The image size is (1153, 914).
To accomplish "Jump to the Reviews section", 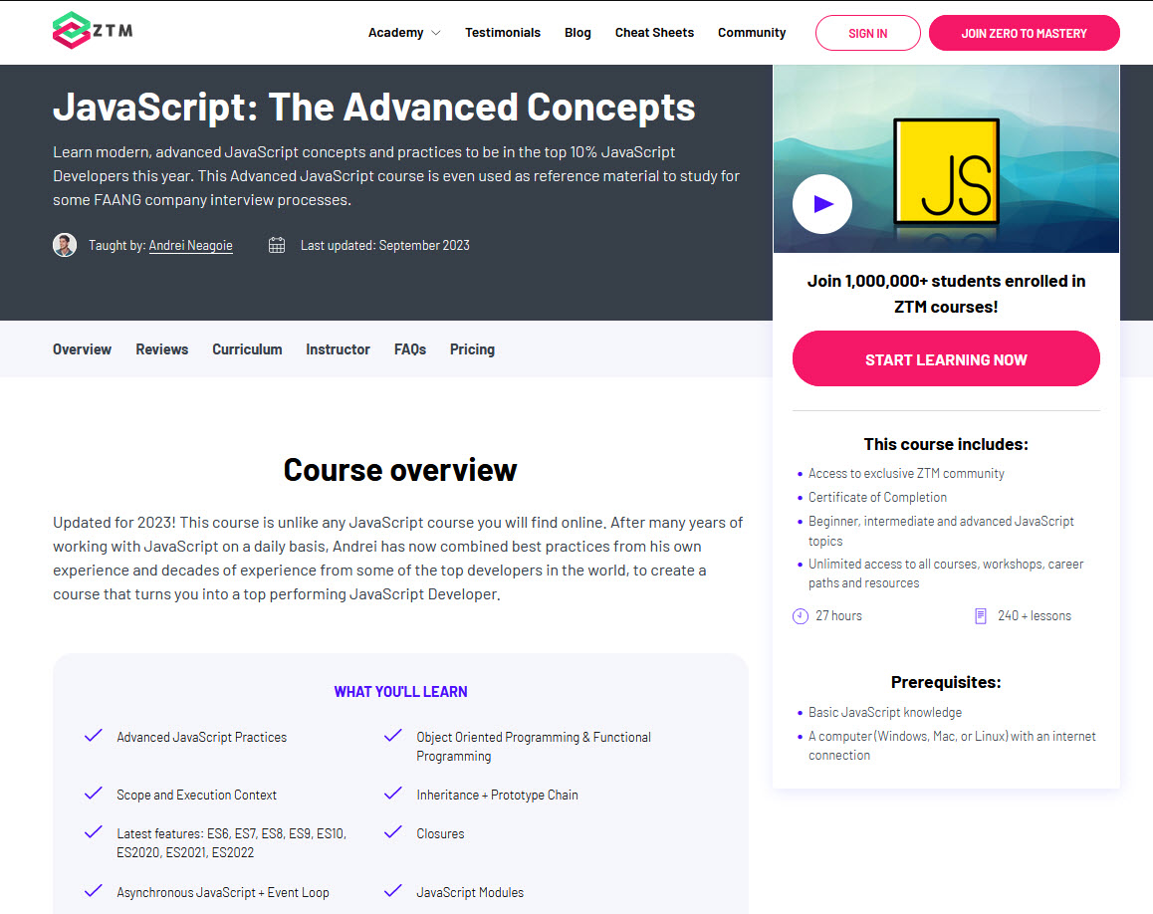I will (161, 349).
